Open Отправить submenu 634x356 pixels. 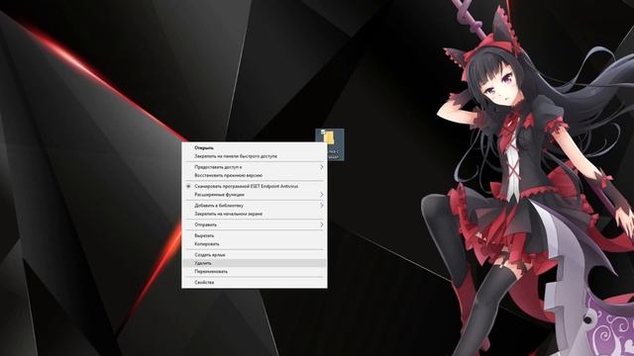(255, 224)
